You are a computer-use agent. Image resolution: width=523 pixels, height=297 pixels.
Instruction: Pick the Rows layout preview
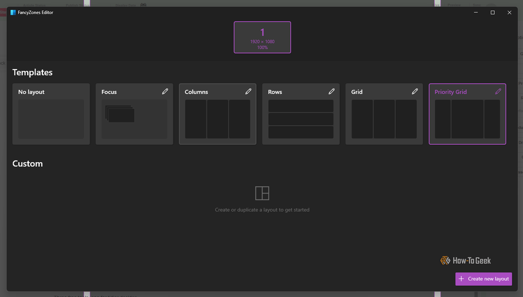[x=301, y=119]
